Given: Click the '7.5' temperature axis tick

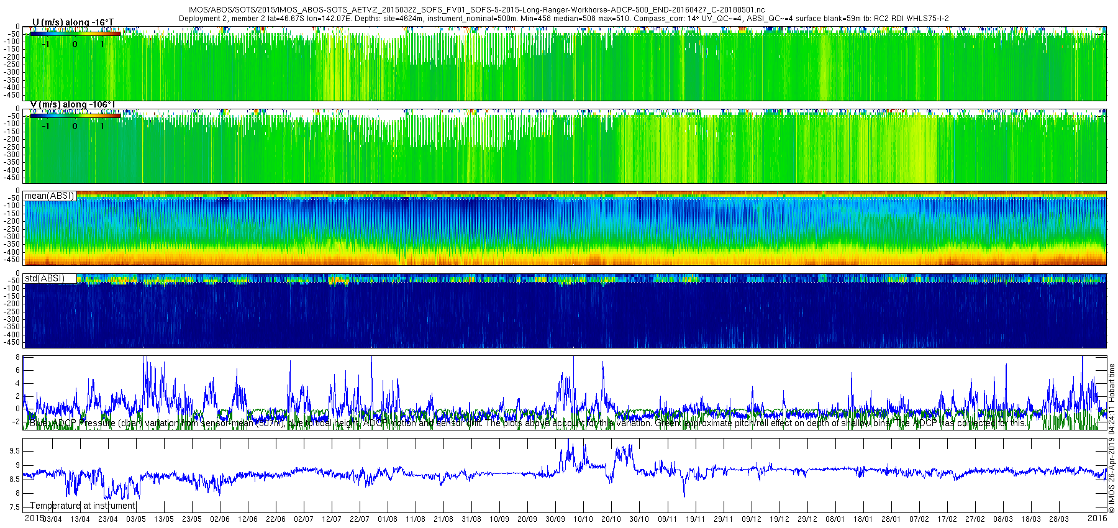Looking at the screenshot, I should pos(14,508).
